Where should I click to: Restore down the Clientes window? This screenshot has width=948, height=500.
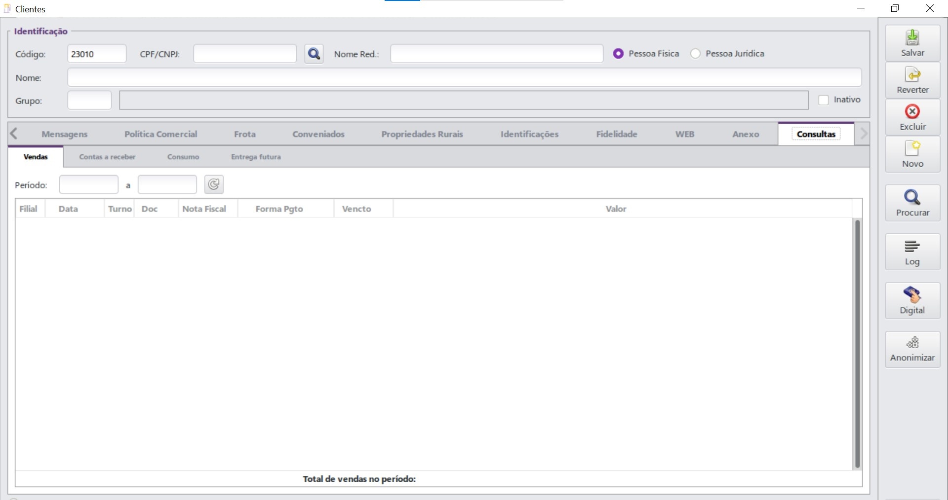[x=895, y=8]
